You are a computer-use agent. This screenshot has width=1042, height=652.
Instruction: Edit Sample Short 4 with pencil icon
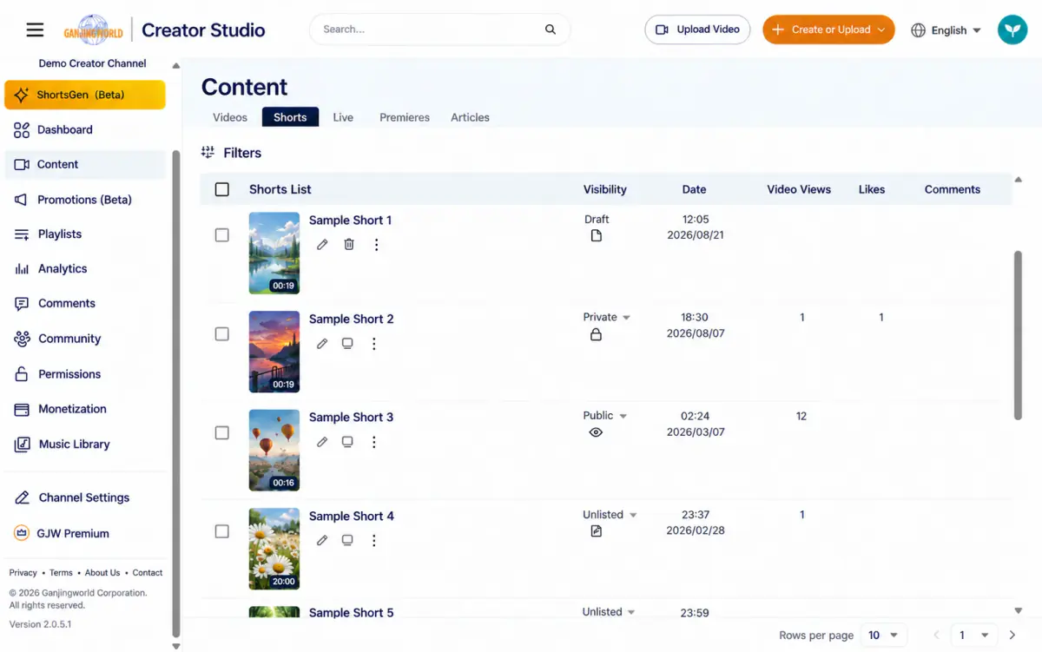pyautogui.click(x=322, y=540)
